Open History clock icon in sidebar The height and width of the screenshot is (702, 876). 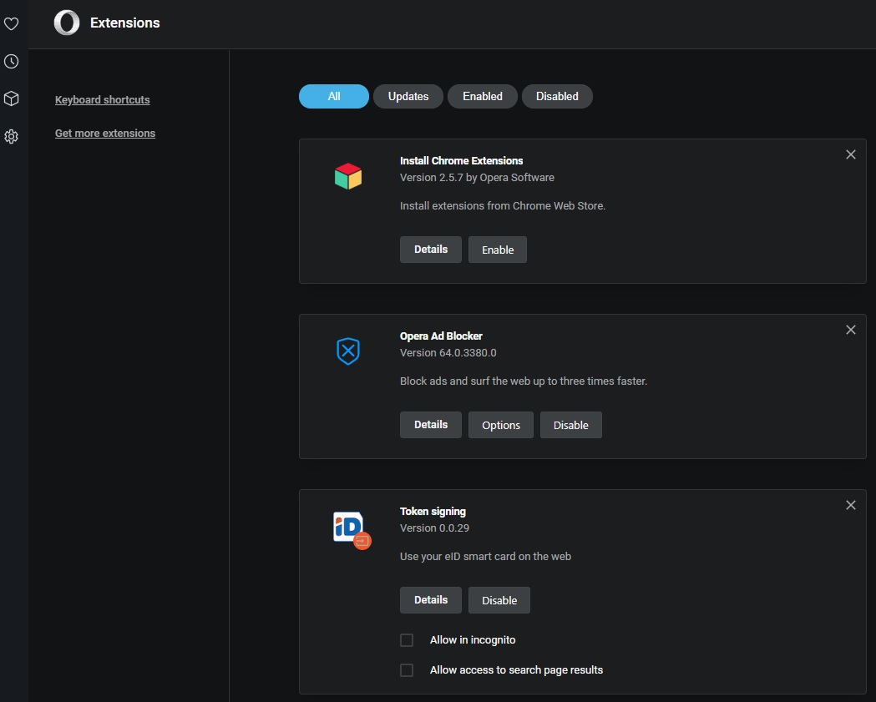pyautogui.click(x=11, y=62)
